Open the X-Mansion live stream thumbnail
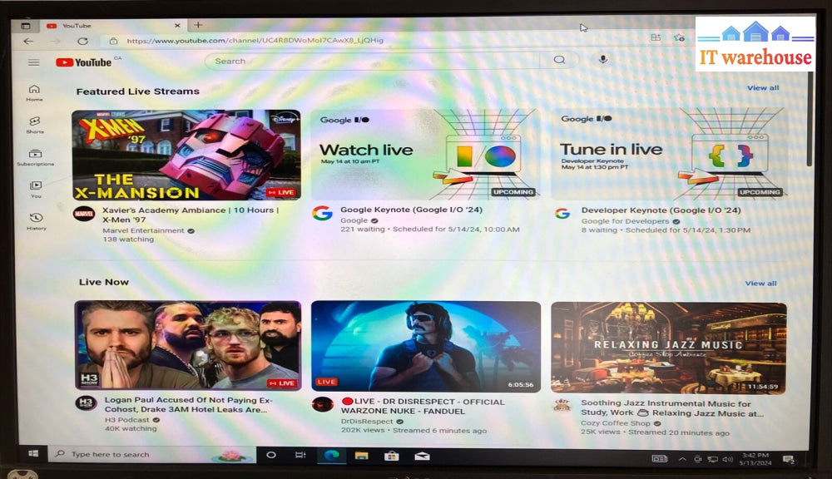The image size is (832, 479). click(186, 156)
